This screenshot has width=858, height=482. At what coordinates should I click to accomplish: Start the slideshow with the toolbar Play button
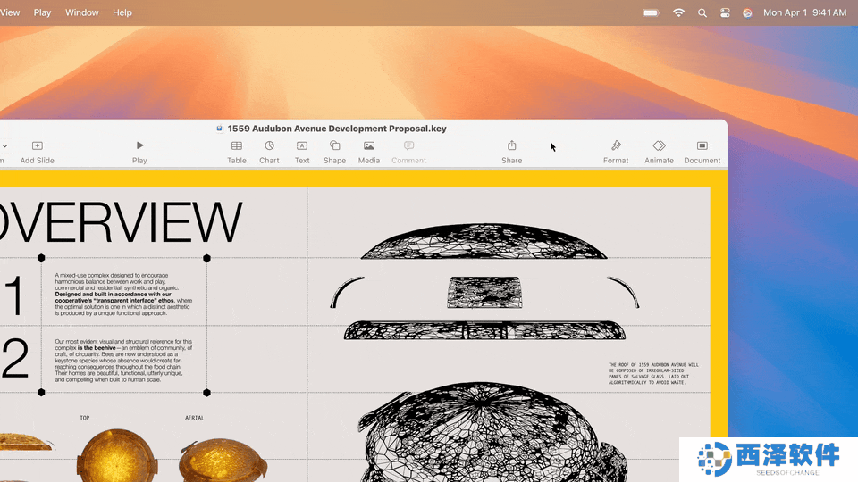click(x=139, y=151)
